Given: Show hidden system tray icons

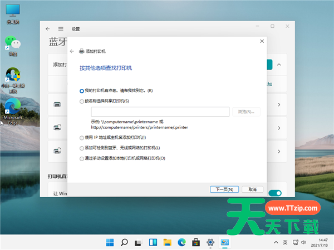Looking at the screenshot, I should [x=275, y=243].
